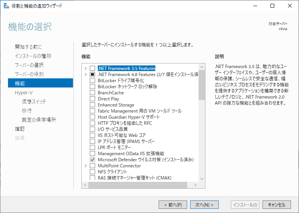
Task: Click horizontal scrollbar right arrow
Action: coord(195,185)
